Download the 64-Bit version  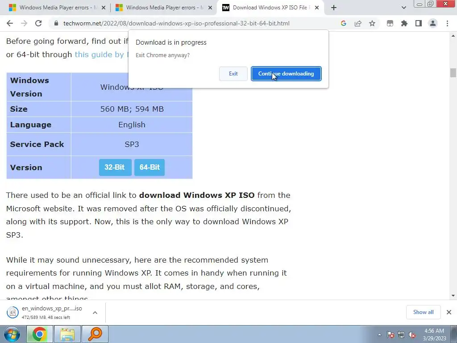point(150,167)
